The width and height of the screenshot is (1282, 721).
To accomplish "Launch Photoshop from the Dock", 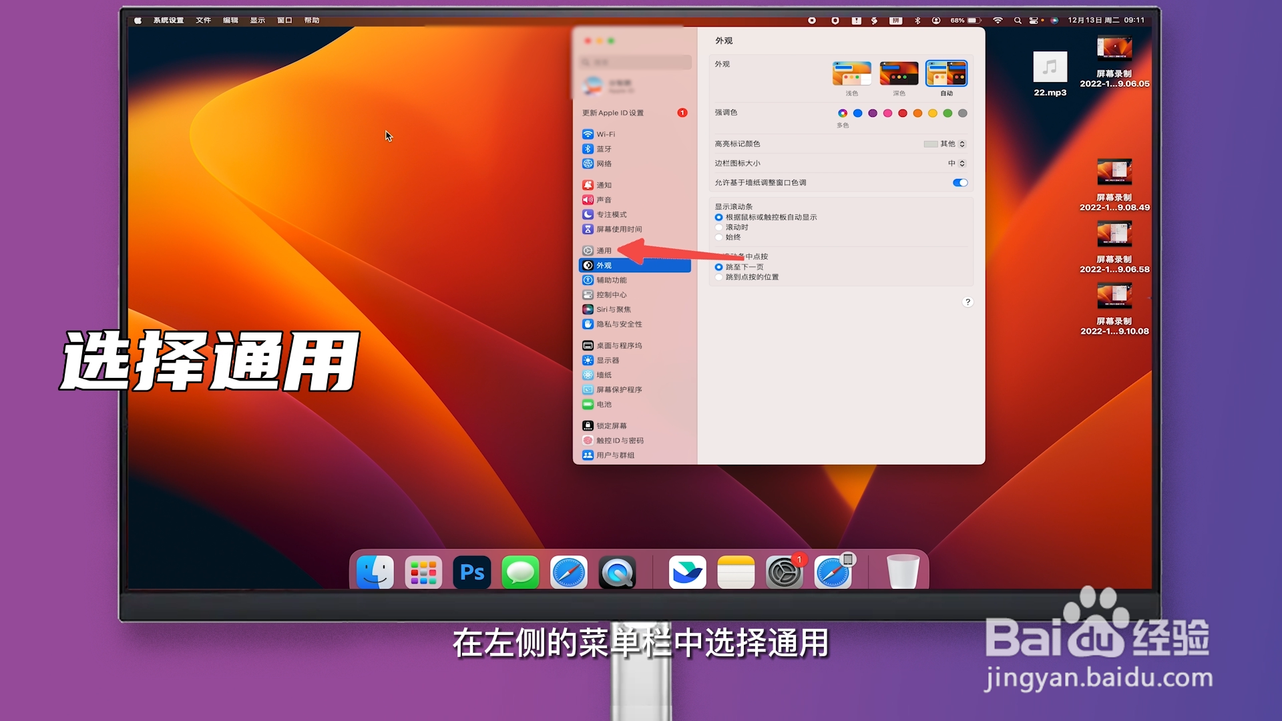I will point(472,572).
